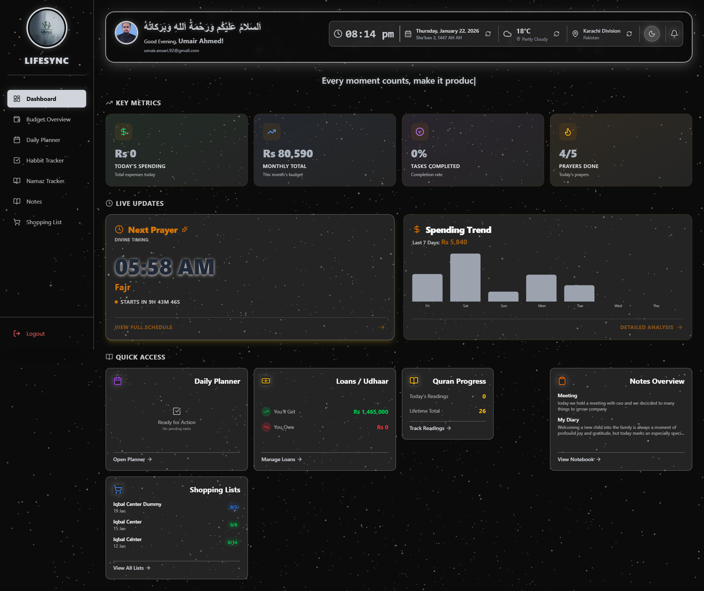The width and height of the screenshot is (704, 591).
Task: Open Shopping List sidebar item
Action: tap(44, 222)
